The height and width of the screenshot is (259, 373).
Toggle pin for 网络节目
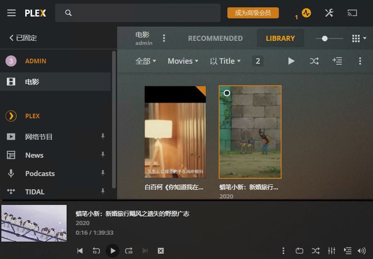coord(103,136)
